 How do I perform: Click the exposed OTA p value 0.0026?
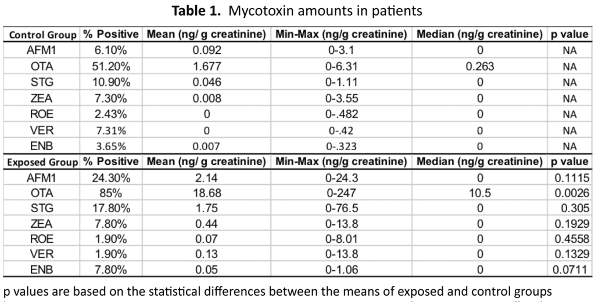tap(571, 194)
